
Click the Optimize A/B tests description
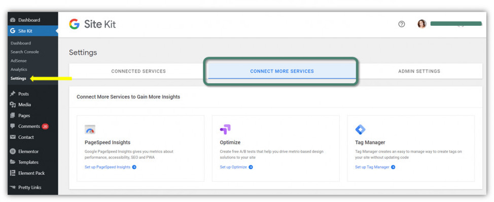pos(271,155)
